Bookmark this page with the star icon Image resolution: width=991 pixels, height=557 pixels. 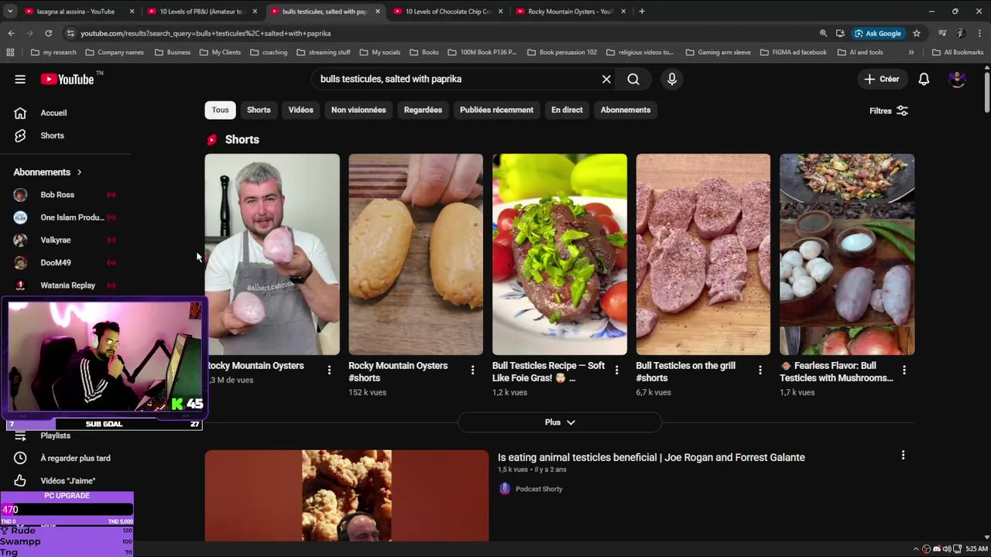coord(917,33)
